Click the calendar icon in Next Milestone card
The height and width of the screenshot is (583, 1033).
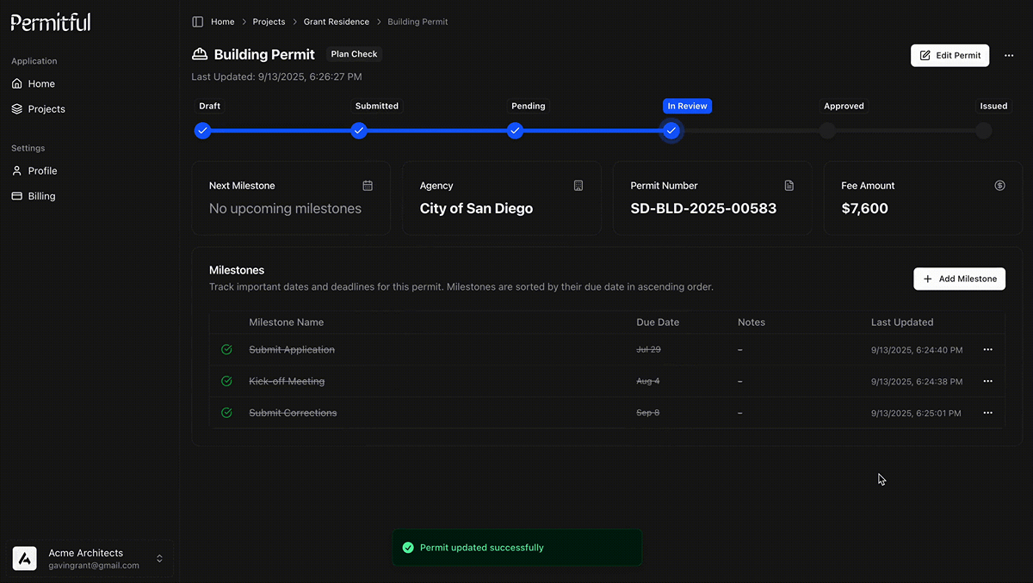coord(368,186)
